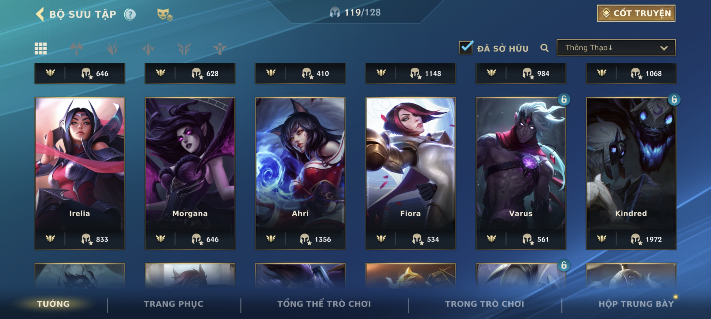Open the help question mark icon
711x319 pixels.
[130, 14]
